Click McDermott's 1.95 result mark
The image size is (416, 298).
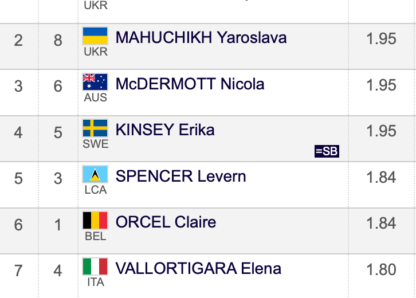(x=381, y=85)
